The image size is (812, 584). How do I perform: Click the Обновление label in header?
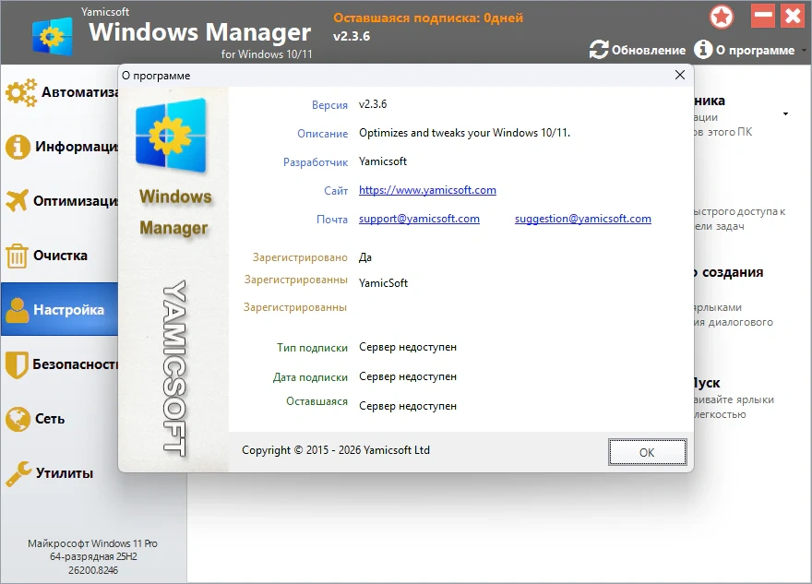pyautogui.click(x=649, y=50)
